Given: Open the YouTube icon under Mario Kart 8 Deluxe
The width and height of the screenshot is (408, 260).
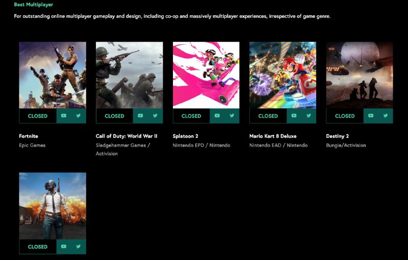Looking at the screenshot, I should pos(294,115).
